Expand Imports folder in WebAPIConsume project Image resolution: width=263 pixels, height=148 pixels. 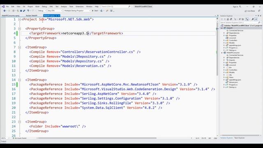(x=224, y=60)
